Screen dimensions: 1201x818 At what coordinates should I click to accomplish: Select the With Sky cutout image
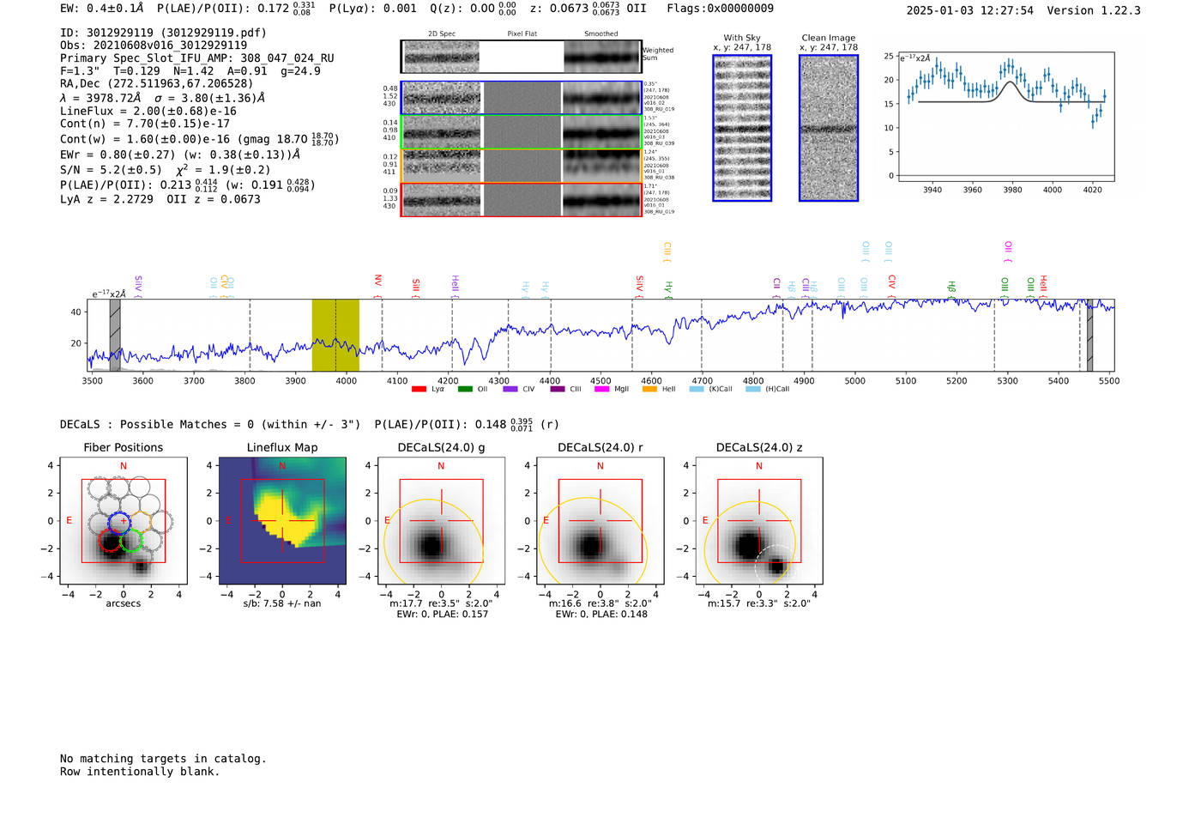(x=742, y=128)
